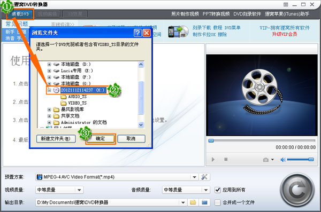
Task: Expand Administrator 的文档 folder node
Action: coord(49,122)
